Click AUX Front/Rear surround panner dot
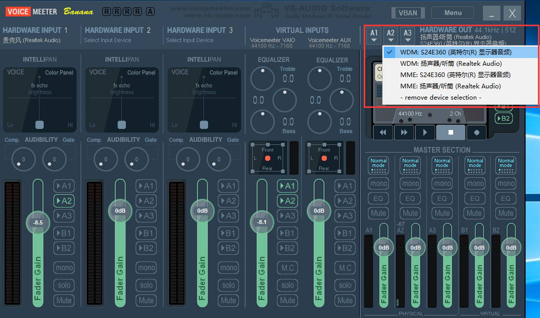540x318 pixels. pyautogui.click(x=324, y=158)
